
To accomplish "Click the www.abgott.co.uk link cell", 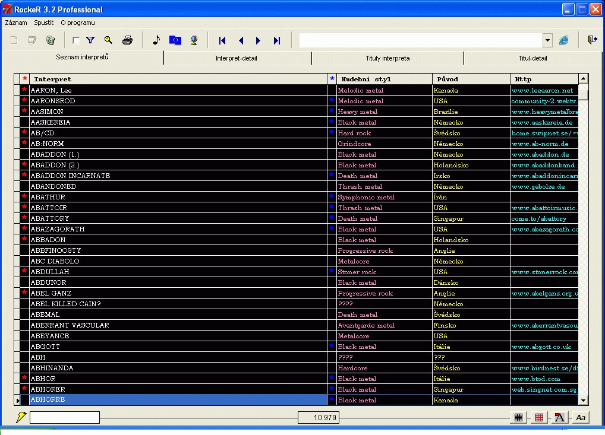I will tap(544, 347).
